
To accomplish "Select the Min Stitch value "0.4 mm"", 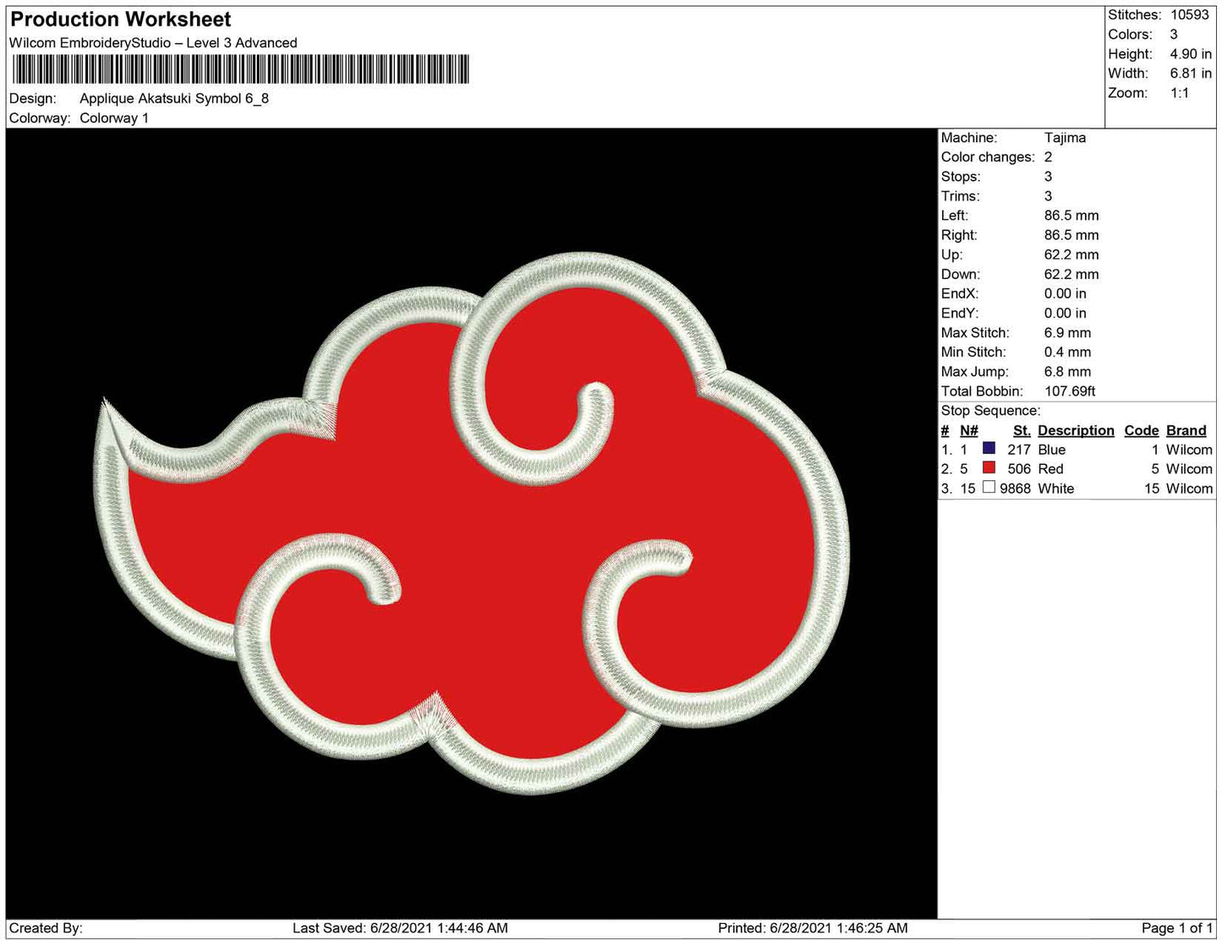I will (1067, 352).
